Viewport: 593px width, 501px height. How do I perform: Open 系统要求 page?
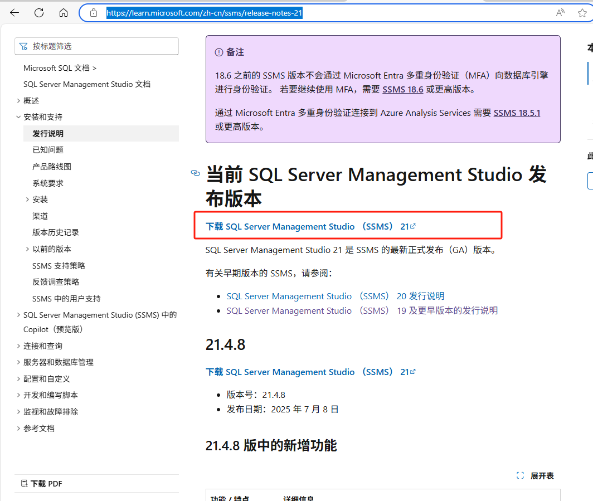pyautogui.click(x=48, y=183)
